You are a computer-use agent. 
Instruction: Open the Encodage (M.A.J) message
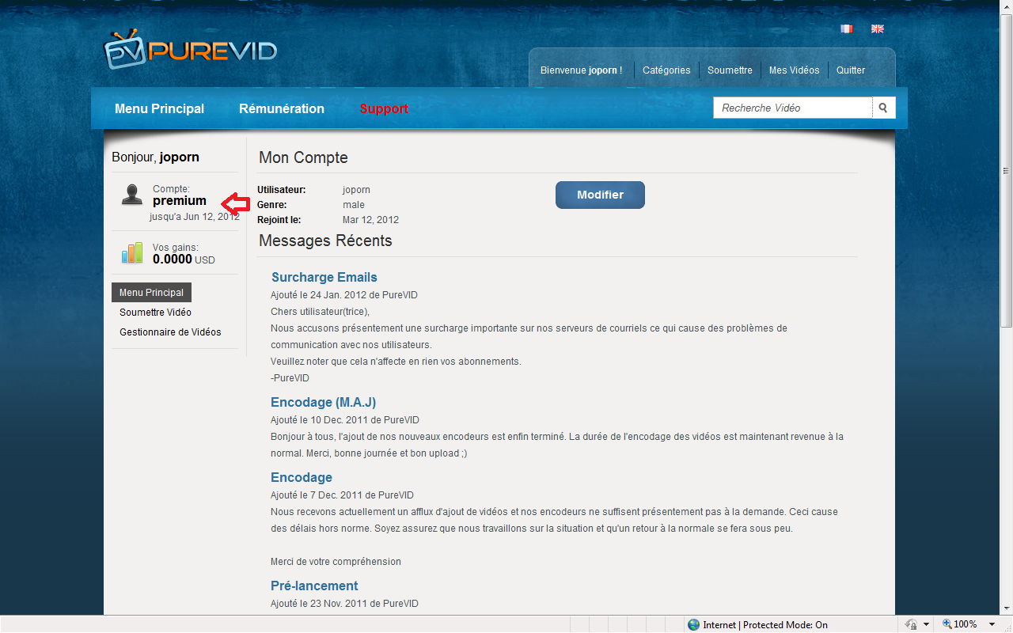[x=323, y=402]
